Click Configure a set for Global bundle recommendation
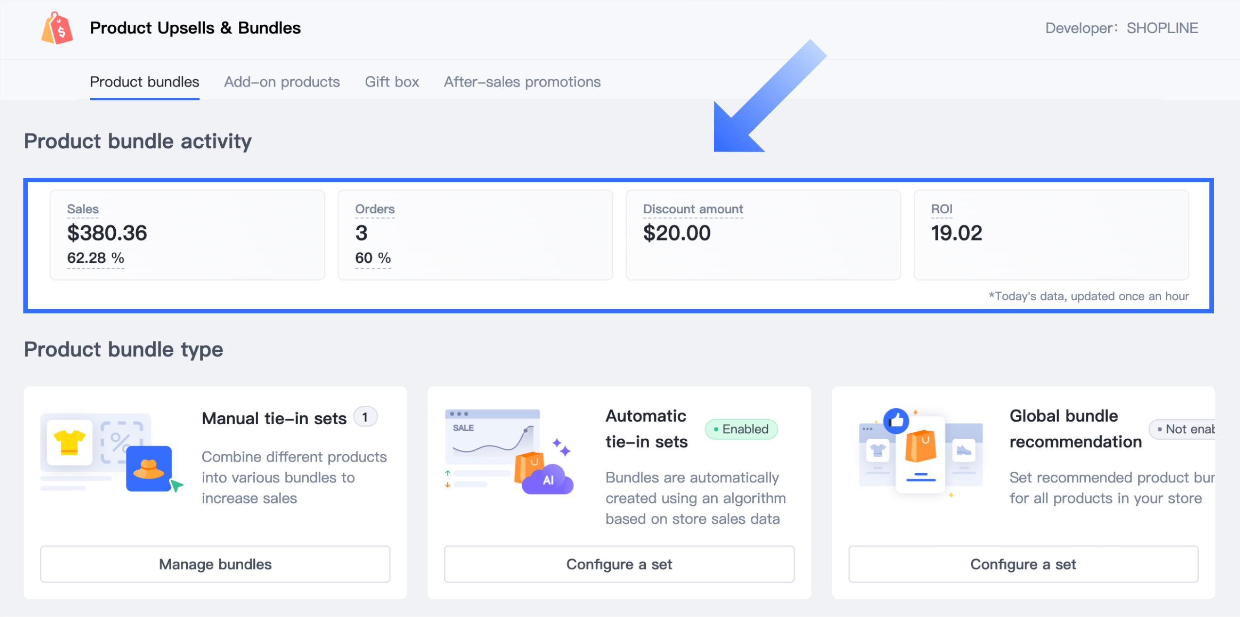 point(1023,564)
